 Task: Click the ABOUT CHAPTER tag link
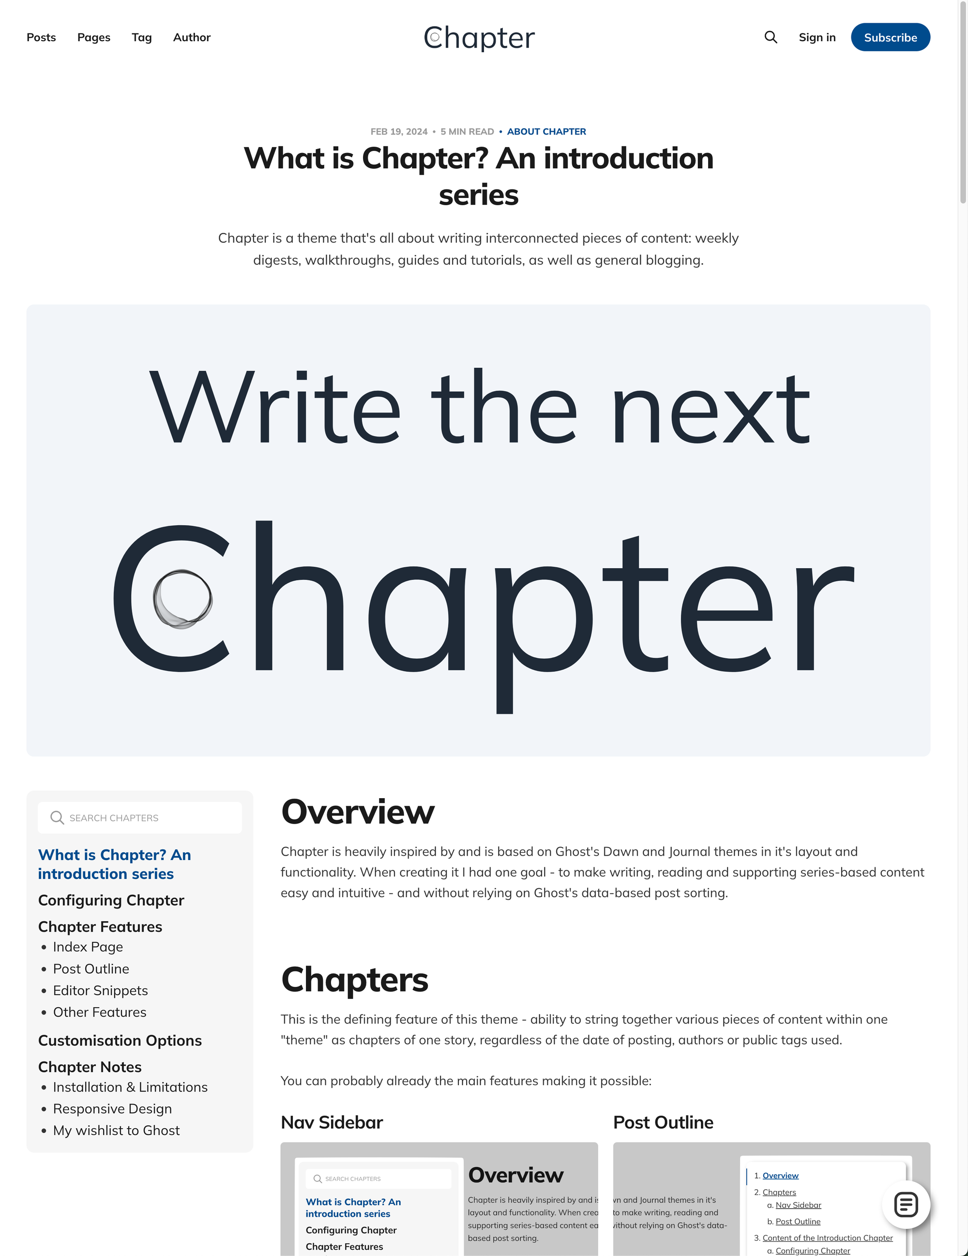[547, 131]
